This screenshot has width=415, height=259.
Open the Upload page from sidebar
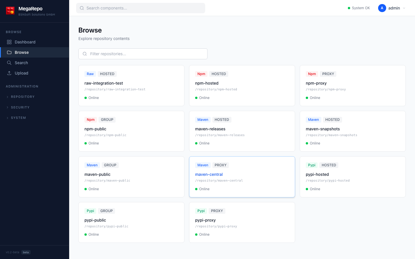(x=22, y=73)
